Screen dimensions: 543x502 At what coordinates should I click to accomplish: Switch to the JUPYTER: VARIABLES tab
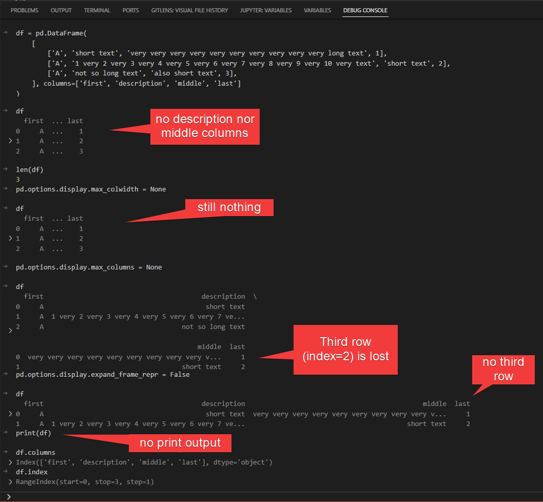pyautogui.click(x=266, y=10)
